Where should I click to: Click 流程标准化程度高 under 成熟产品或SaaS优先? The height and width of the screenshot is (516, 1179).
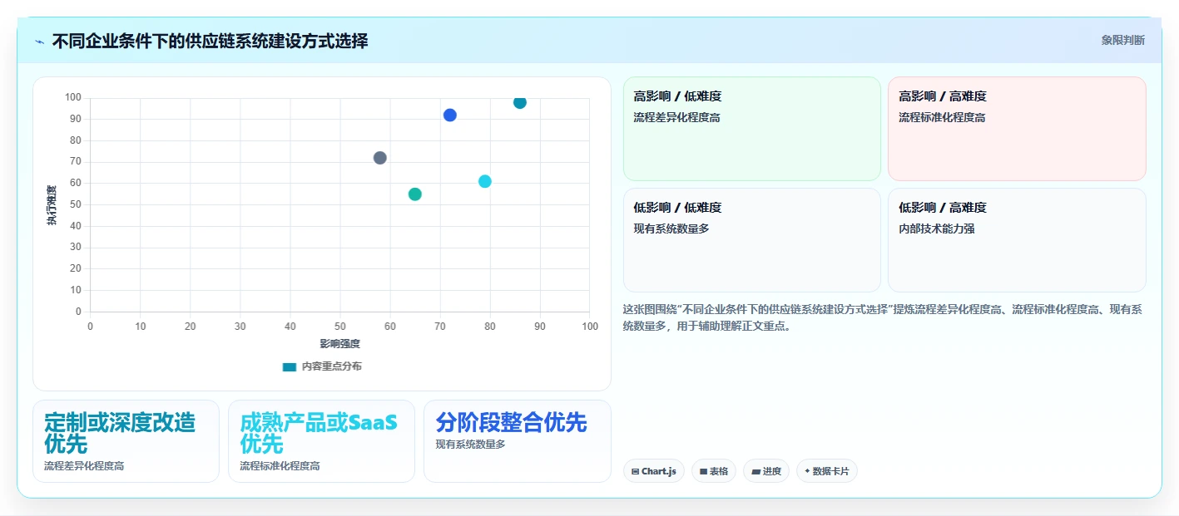tap(280, 466)
